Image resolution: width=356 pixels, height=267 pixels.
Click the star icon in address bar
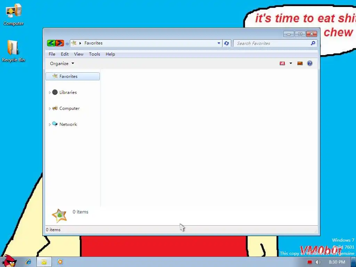tap(74, 43)
